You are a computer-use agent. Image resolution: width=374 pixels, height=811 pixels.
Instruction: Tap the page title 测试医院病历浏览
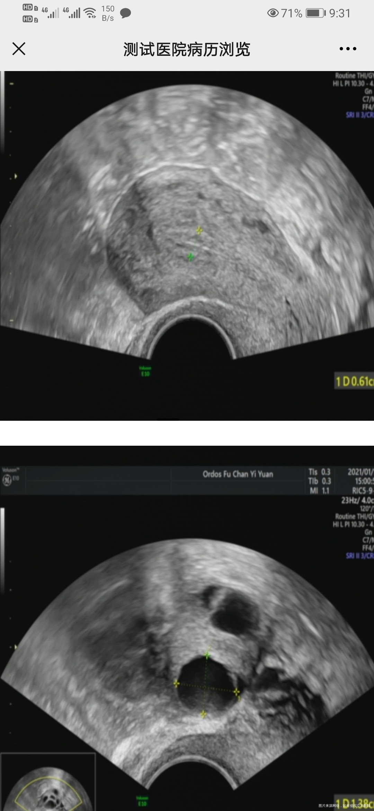pos(187,49)
